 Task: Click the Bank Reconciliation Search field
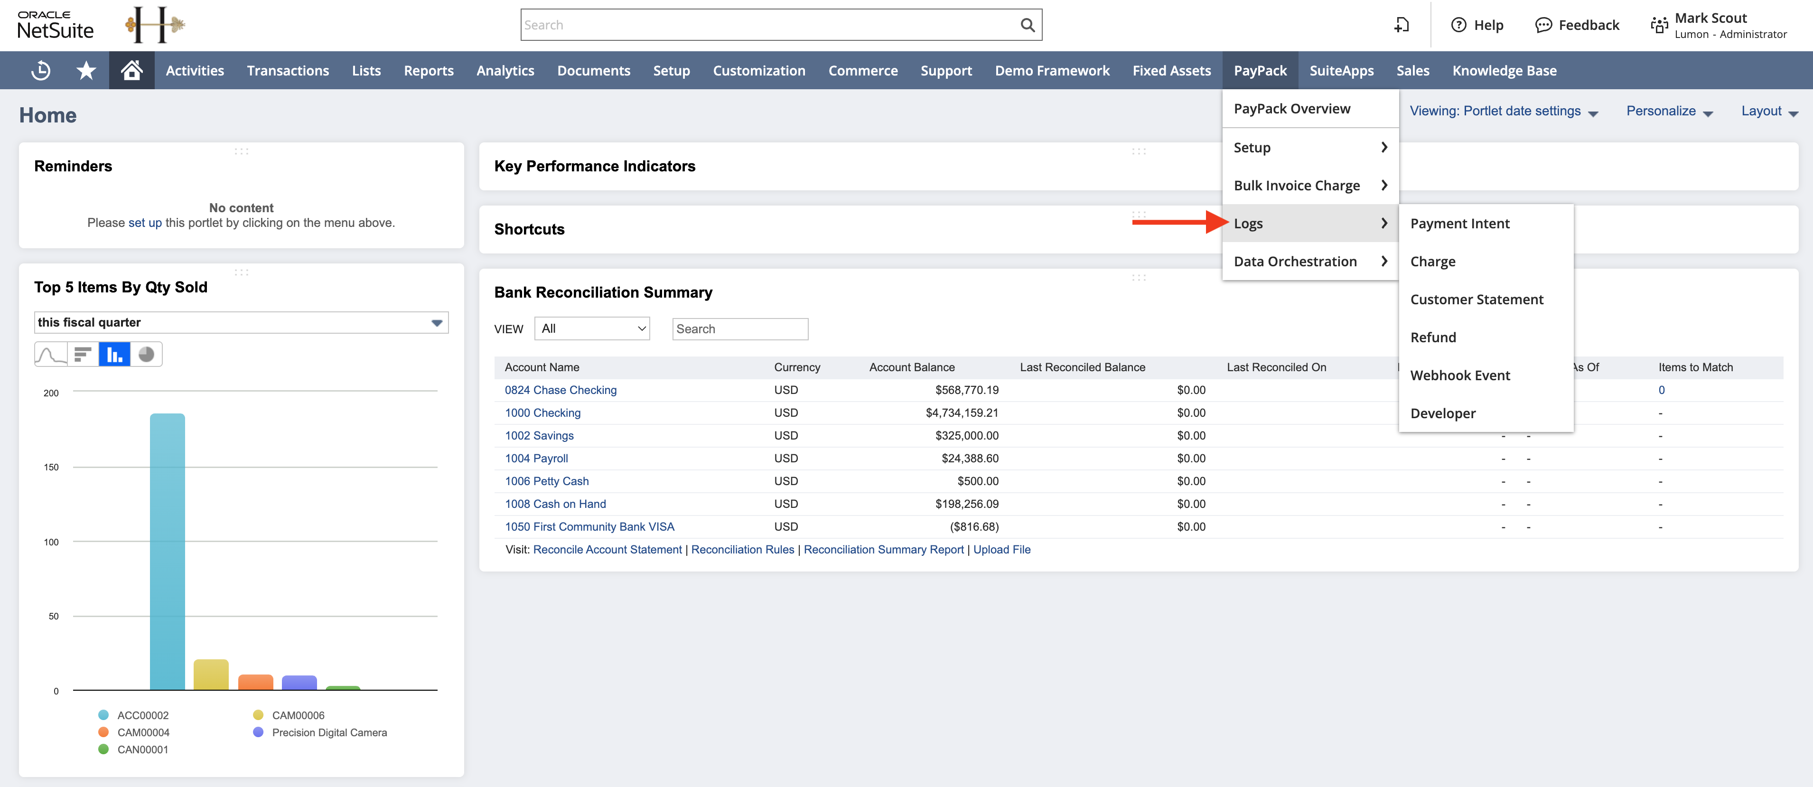[740, 329]
